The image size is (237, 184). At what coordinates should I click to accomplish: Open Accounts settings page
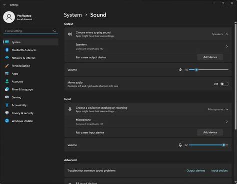click(x=31, y=81)
